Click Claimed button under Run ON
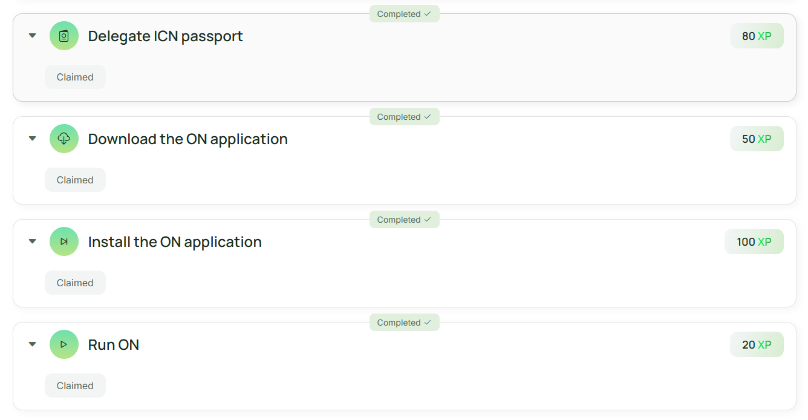 click(75, 386)
